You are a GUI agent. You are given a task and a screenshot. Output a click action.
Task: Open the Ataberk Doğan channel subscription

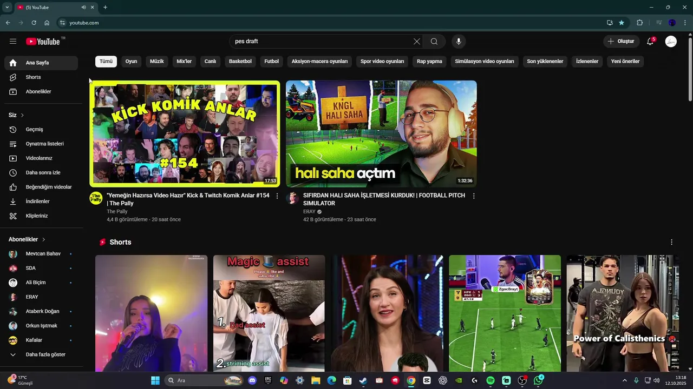[x=41, y=311]
